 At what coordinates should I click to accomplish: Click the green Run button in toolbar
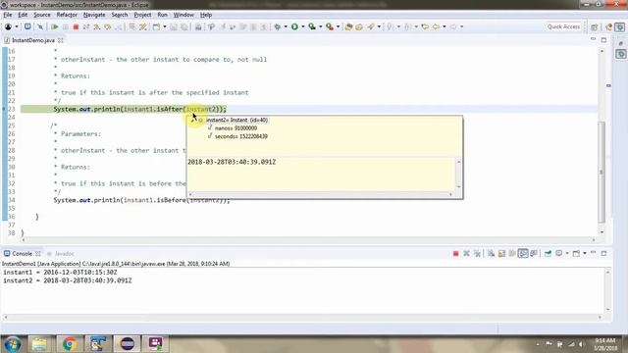[x=294, y=26]
